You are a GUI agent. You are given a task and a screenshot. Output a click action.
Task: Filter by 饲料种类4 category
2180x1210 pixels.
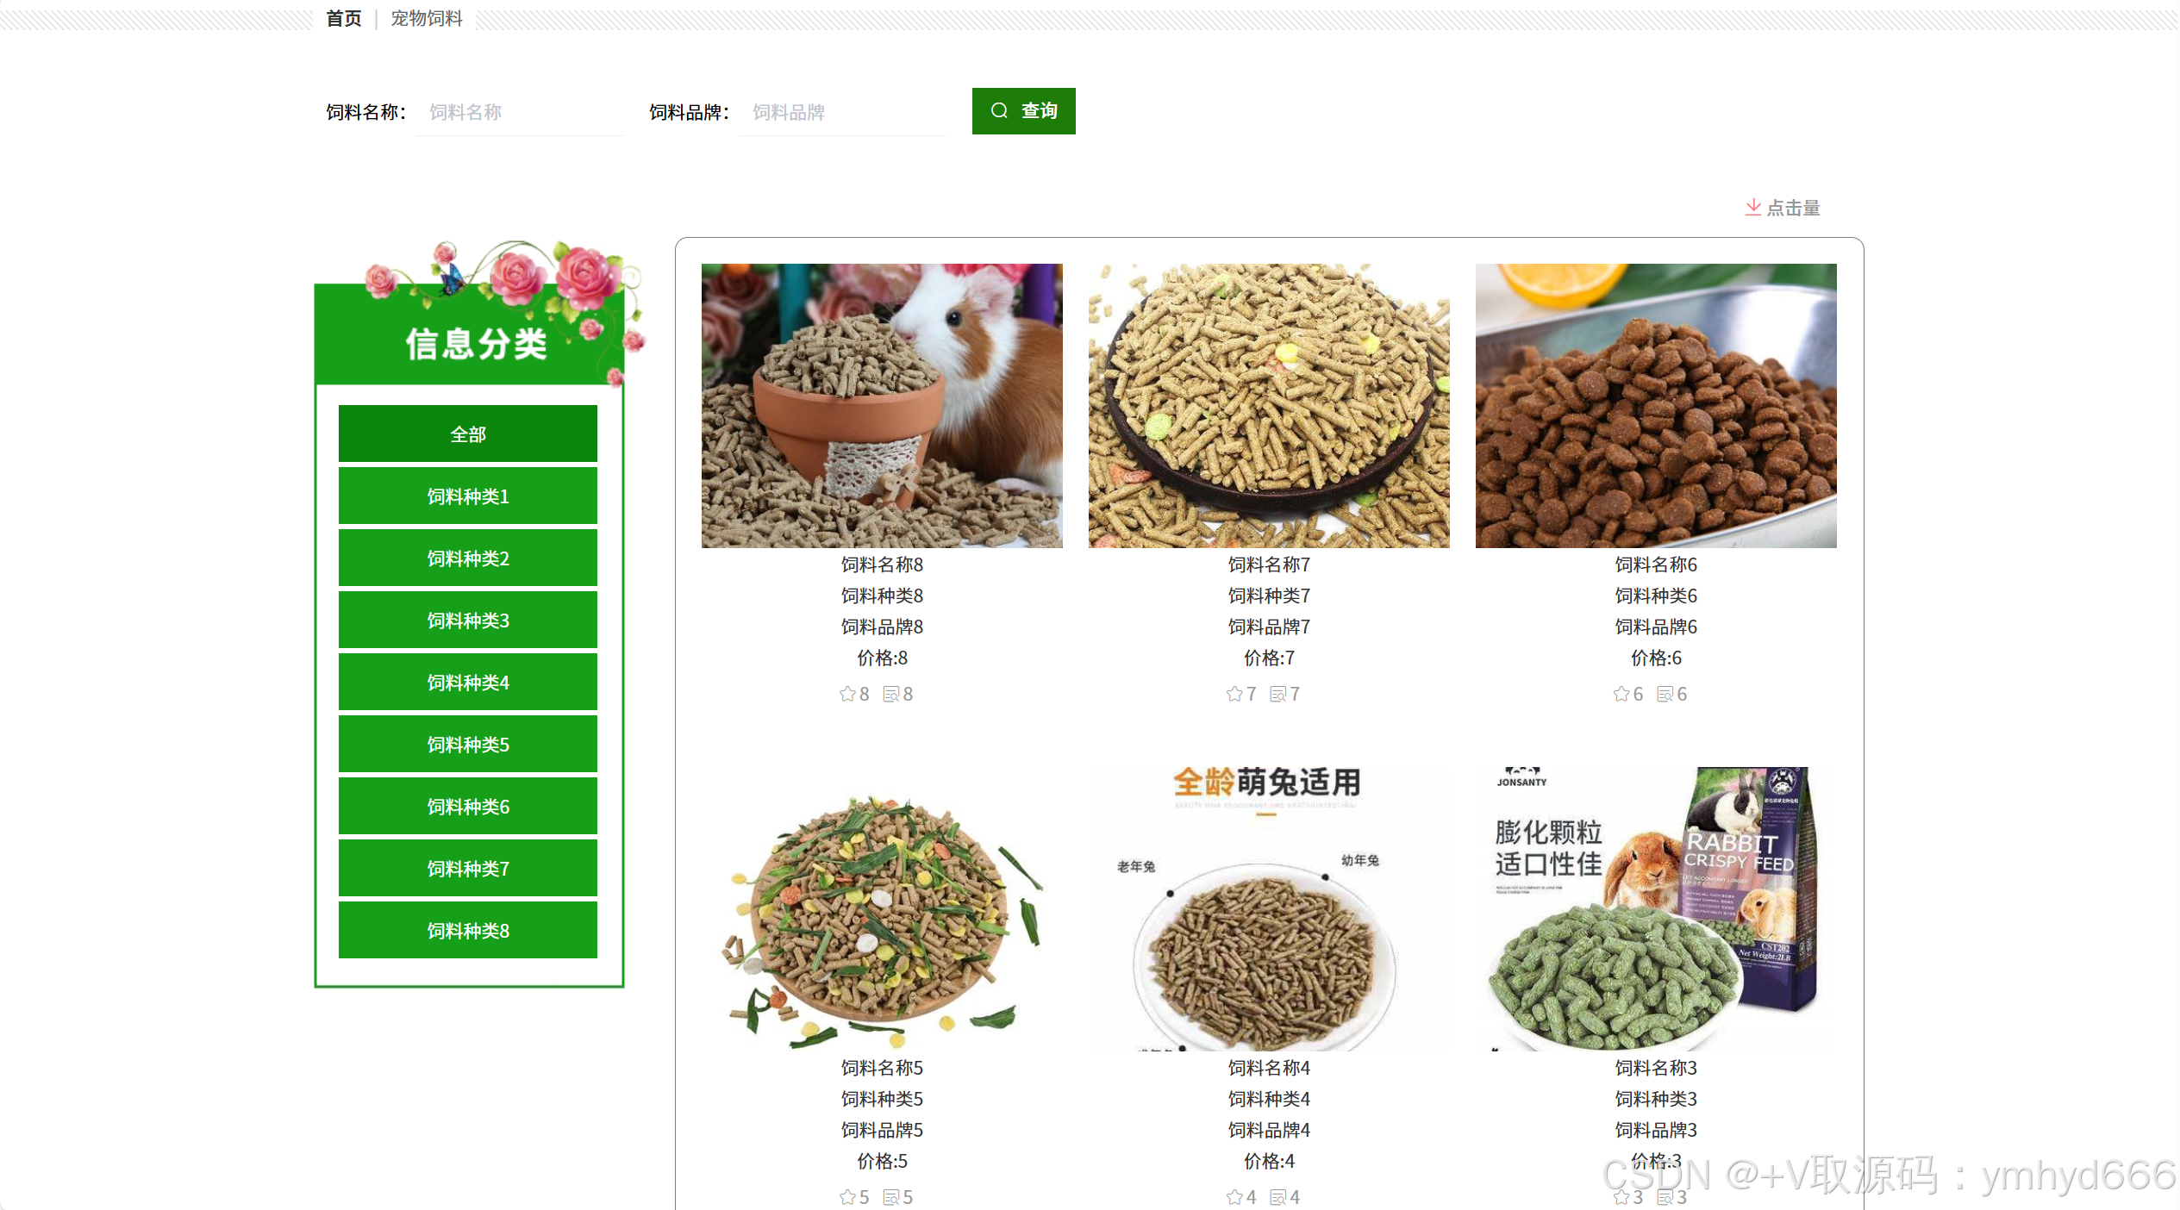click(x=467, y=683)
